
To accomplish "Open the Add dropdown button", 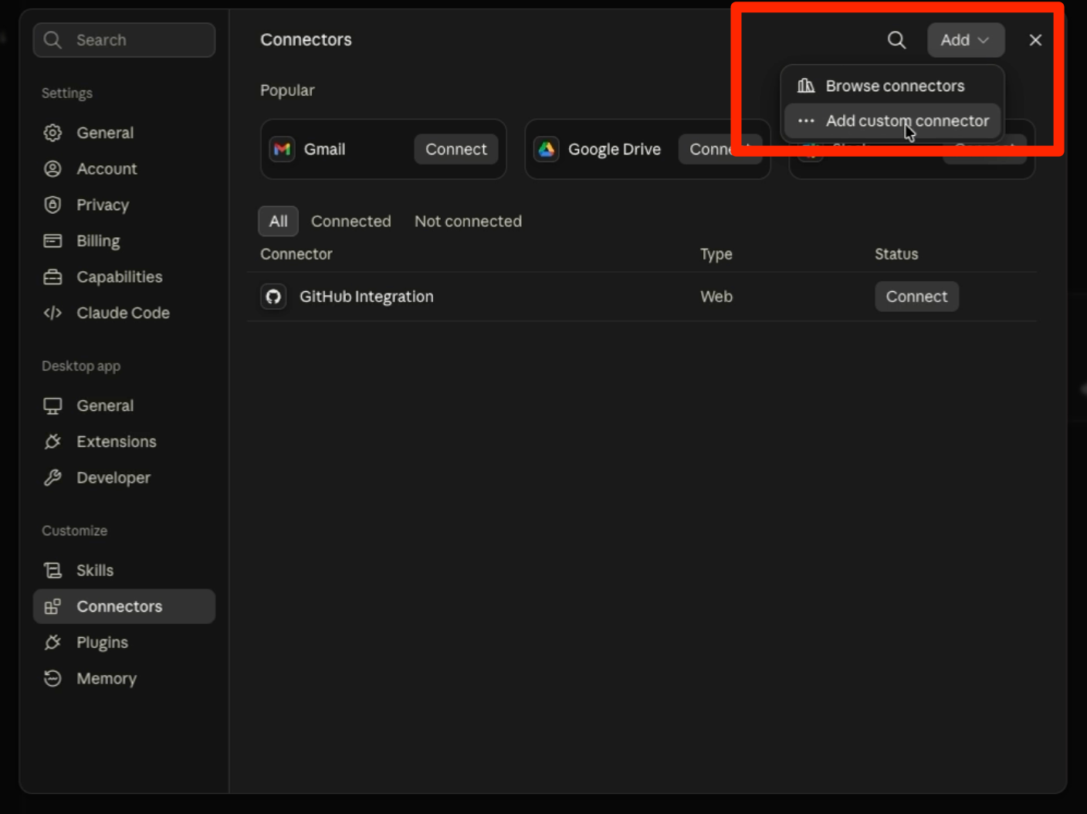I will 966,40.
